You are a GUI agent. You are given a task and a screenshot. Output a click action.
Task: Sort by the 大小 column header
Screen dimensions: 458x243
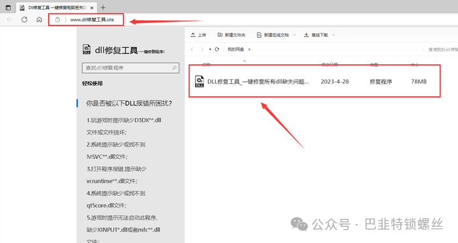(415, 65)
